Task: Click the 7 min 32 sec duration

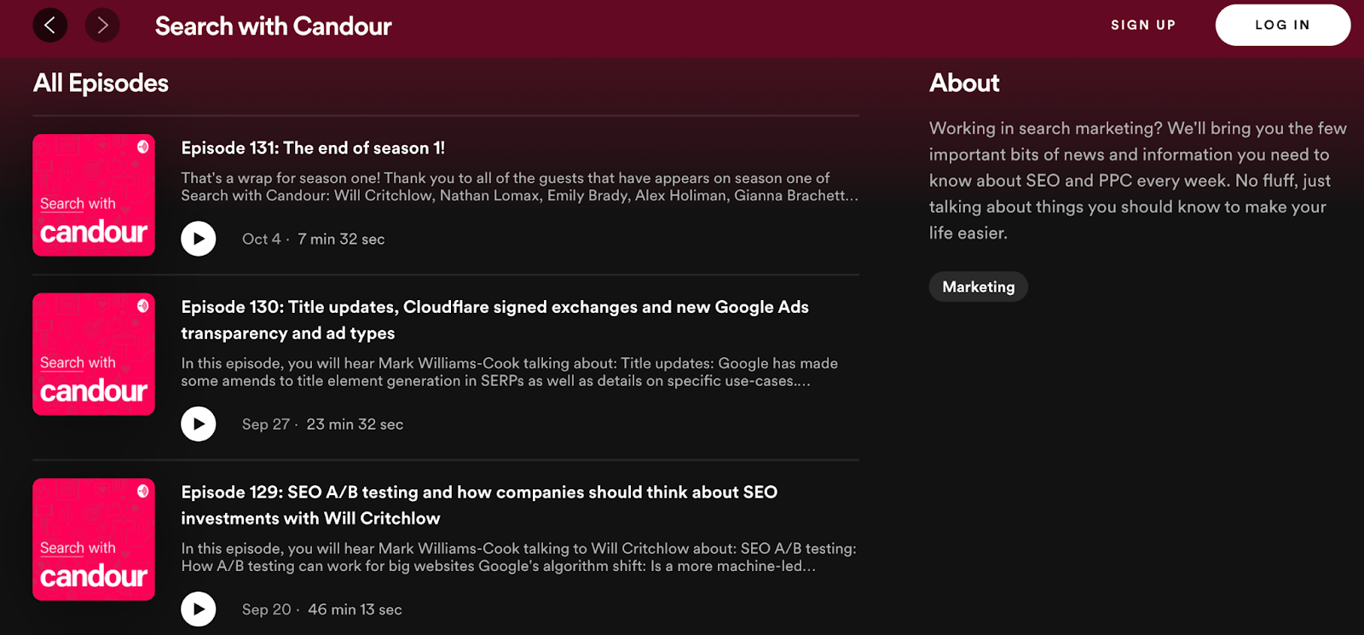Action: [341, 240]
